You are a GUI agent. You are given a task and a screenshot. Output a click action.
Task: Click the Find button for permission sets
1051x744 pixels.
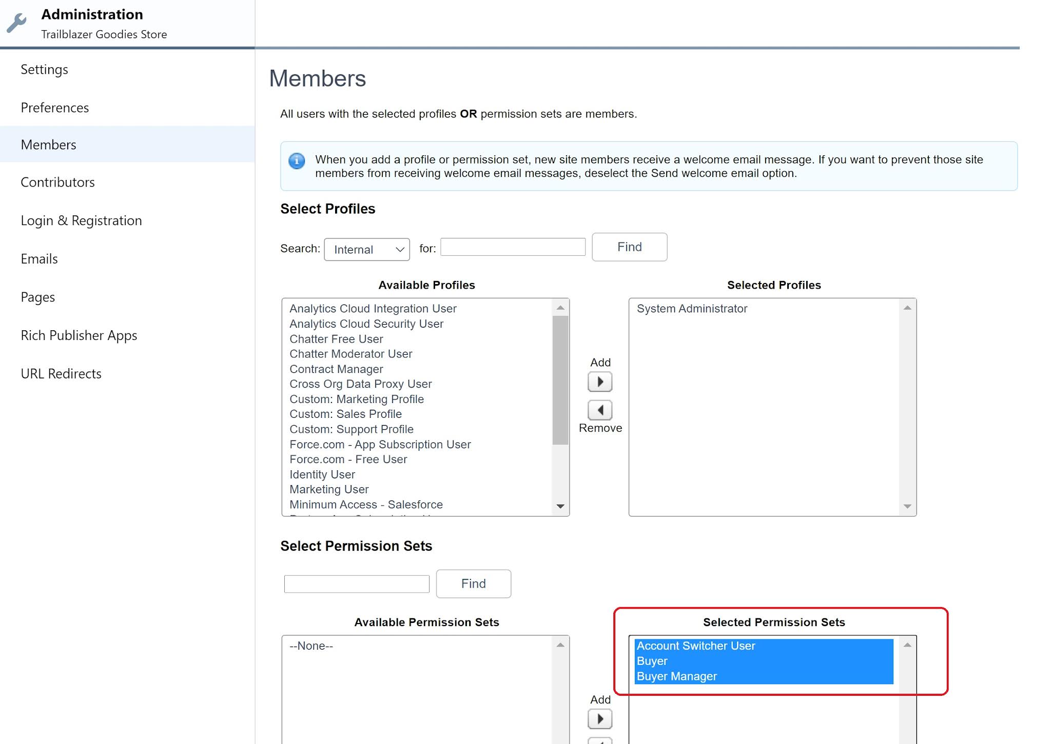pyautogui.click(x=473, y=584)
